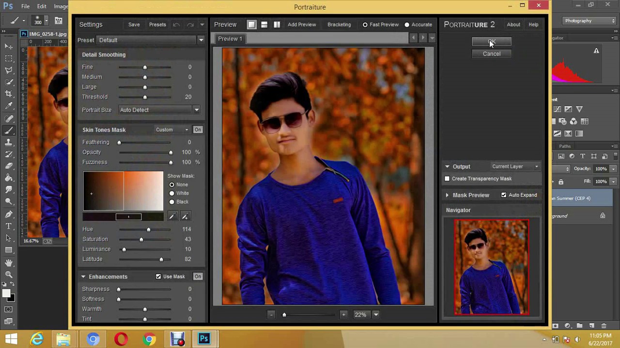Click the Windows Start button

click(x=11, y=339)
